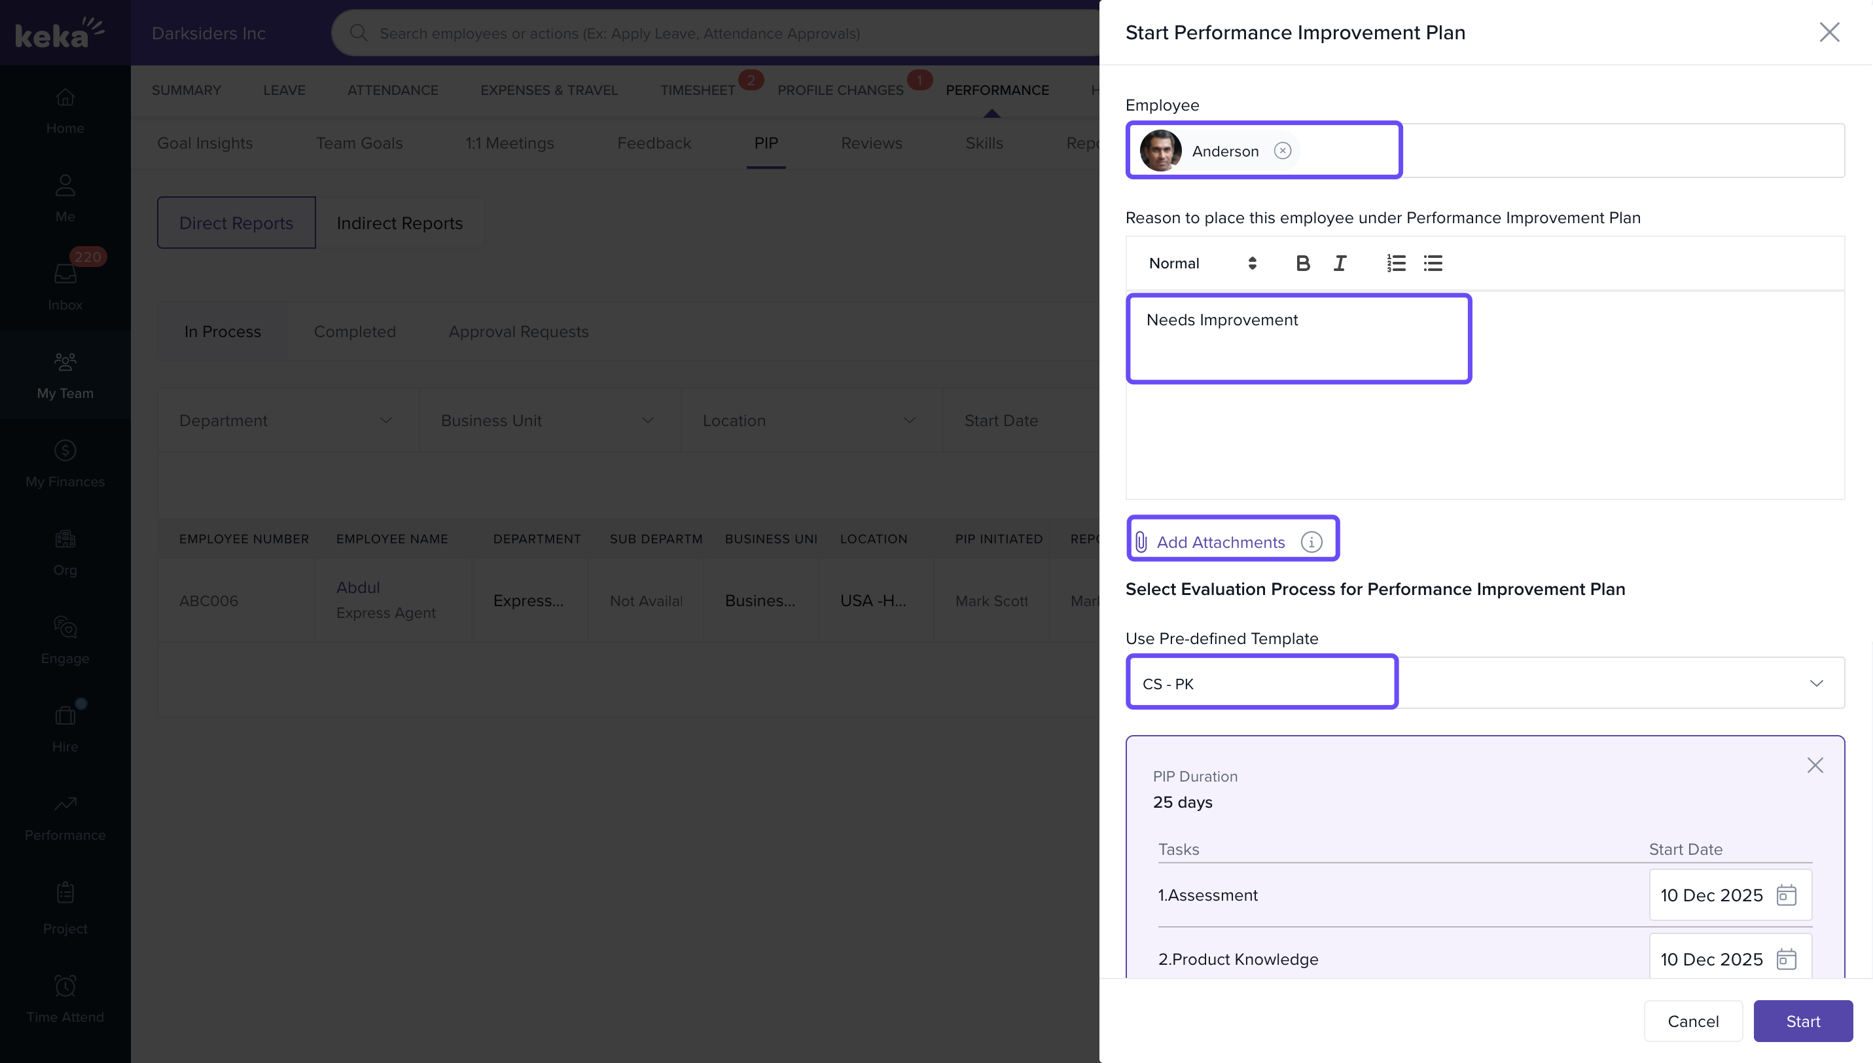Click the Add Attachments info icon

click(1311, 542)
